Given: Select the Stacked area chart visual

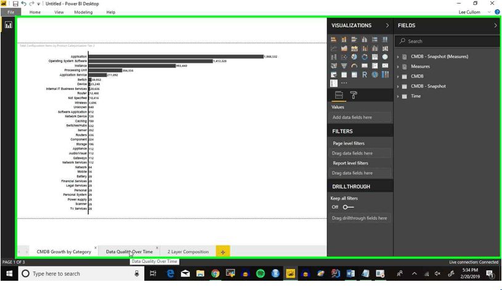Looking at the screenshot, I should 354,48.
